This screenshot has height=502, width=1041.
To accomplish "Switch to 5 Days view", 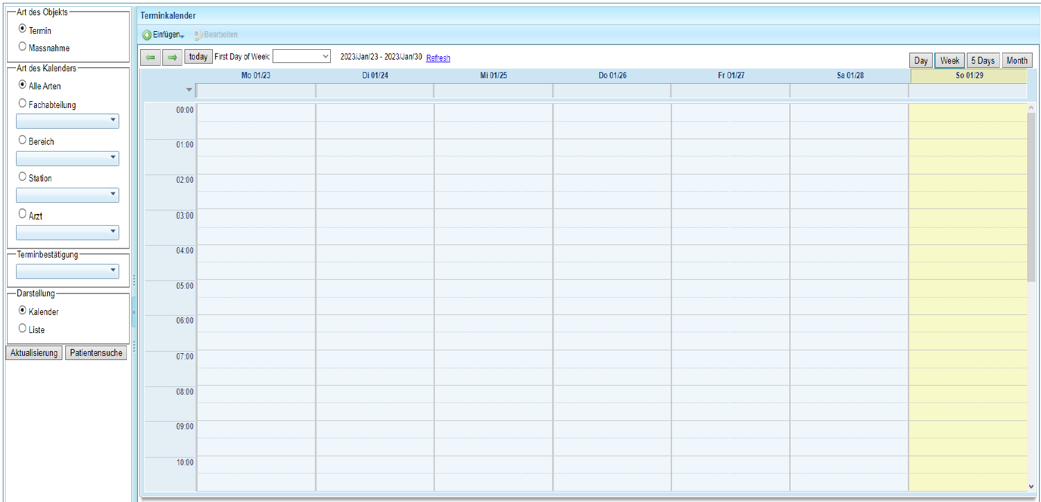I will 982,61.
